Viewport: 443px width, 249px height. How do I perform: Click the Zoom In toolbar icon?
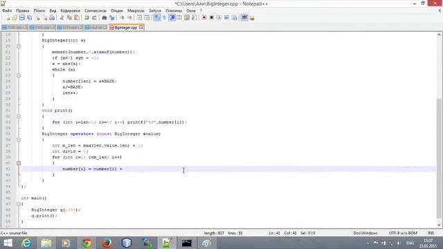pyautogui.click(x=122, y=18)
